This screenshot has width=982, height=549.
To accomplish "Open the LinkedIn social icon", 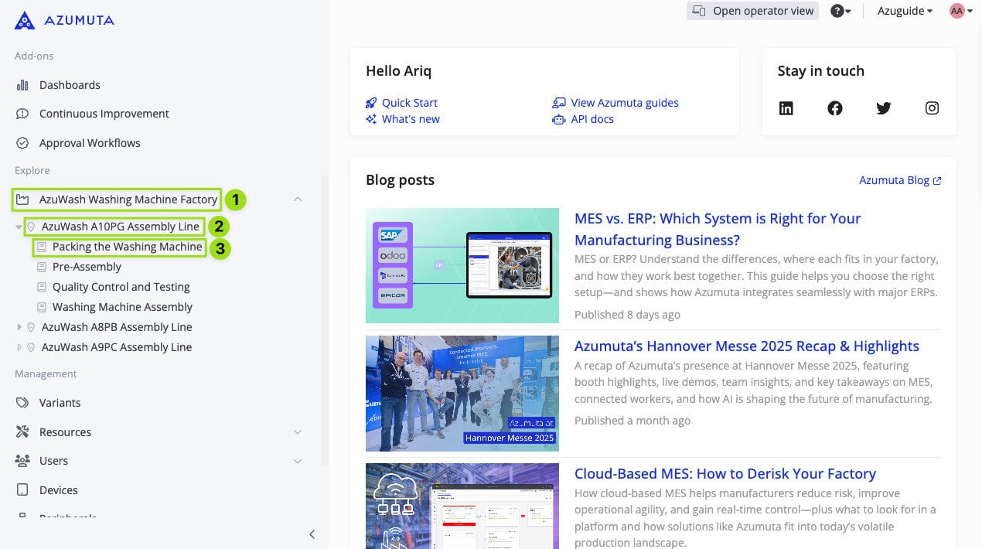I will point(786,108).
